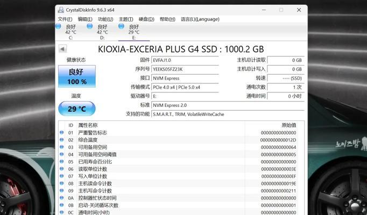Click the interface field NVM Express
This screenshot has height=215, width=367.
tap(185, 78)
